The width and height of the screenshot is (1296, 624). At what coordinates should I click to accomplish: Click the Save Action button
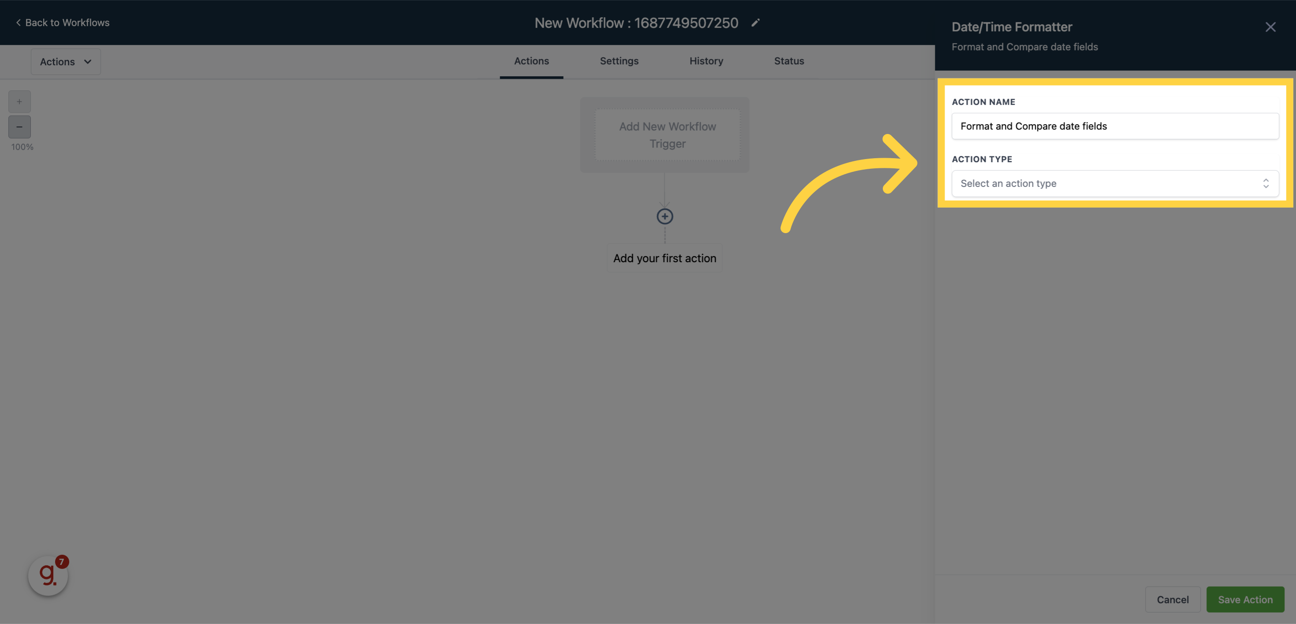pyautogui.click(x=1245, y=599)
